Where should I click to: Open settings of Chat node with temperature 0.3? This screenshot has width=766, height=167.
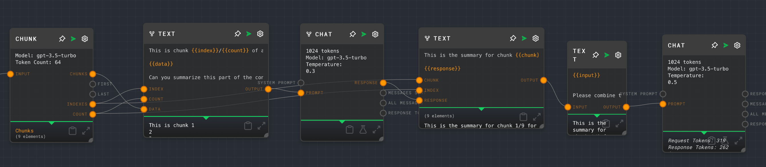pos(375,34)
